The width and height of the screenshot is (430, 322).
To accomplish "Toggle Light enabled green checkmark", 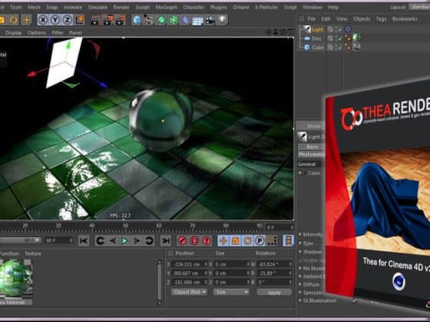I will coord(340,29).
